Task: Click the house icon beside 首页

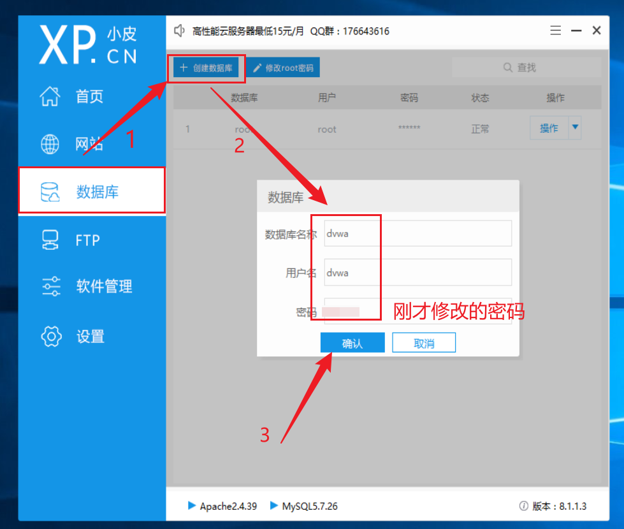Action: coord(50,96)
